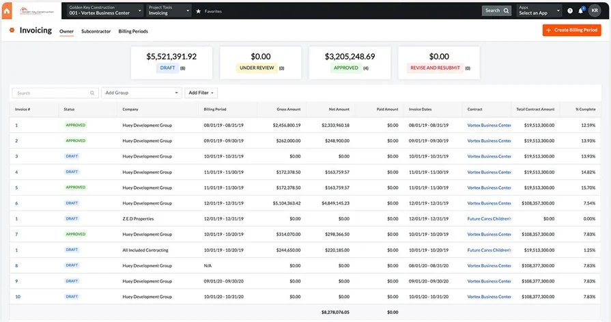Image resolution: width=611 pixels, height=322 pixels.
Task: Click the magnifier icon in top Search
Action: click(x=506, y=11)
